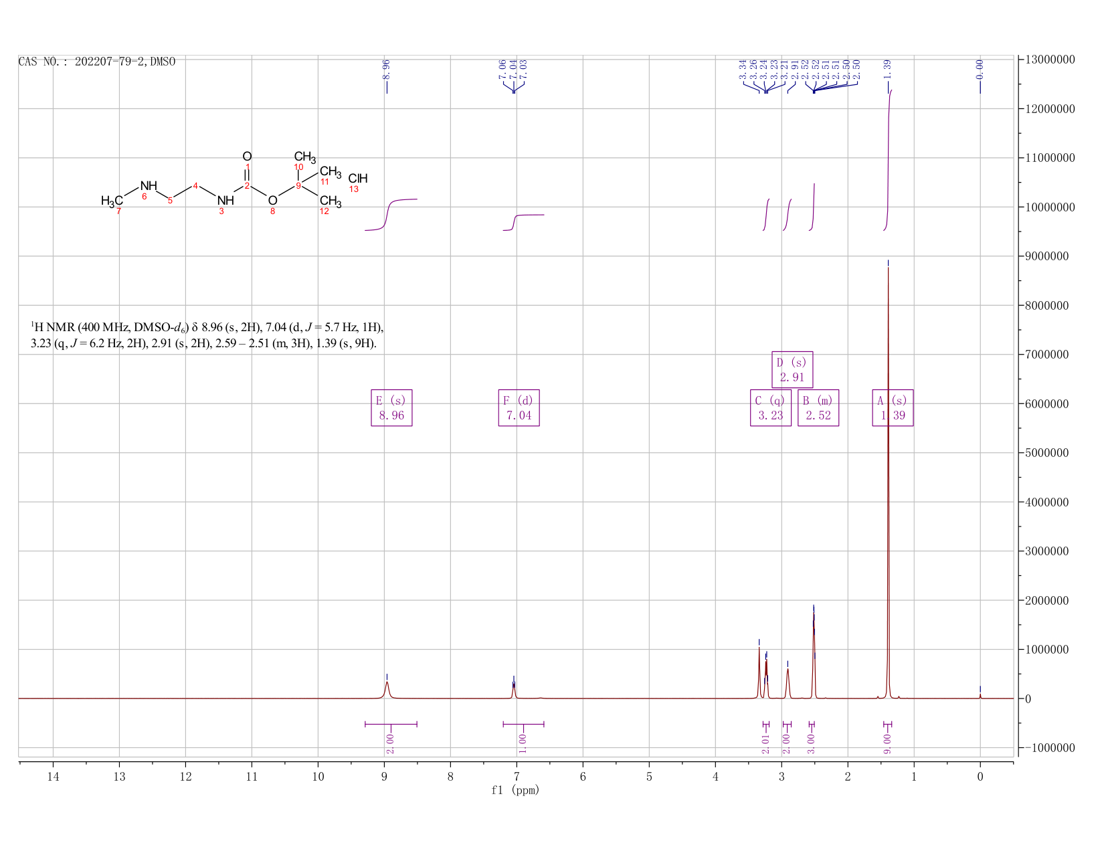The width and height of the screenshot is (1104, 853).
Task: Click integral value 9.00 under 1.39 peak
Action: [888, 743]
